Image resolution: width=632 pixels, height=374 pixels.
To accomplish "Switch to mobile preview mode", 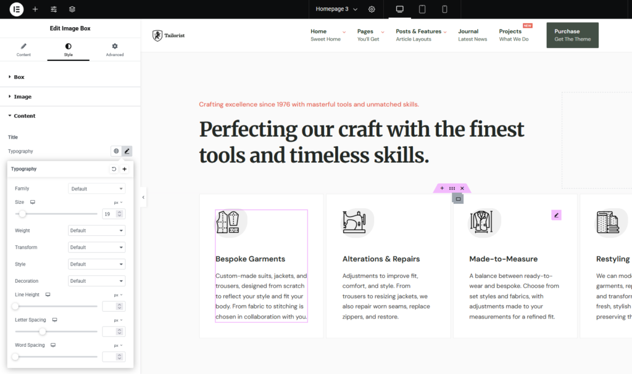I will 444,9.
